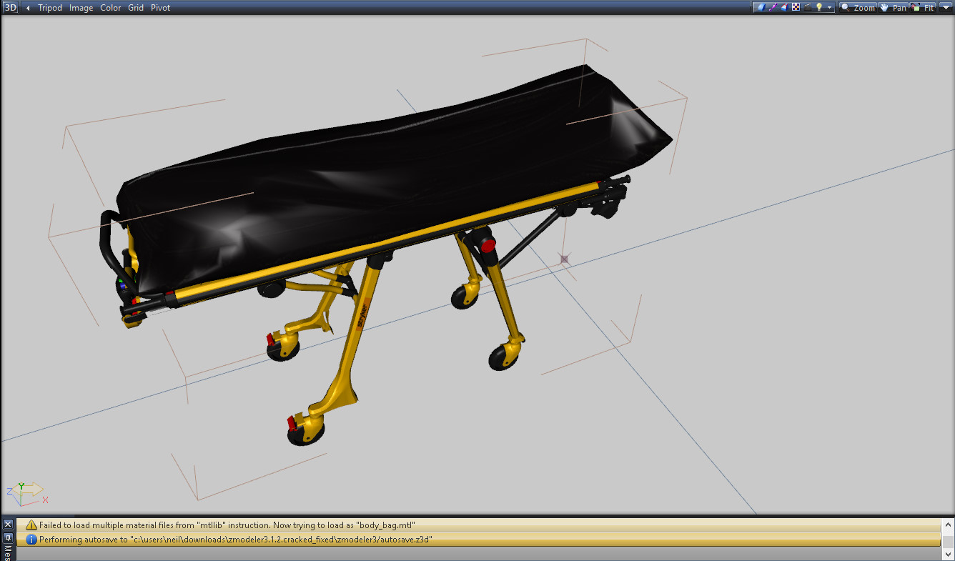Screen dimensions: 955x561
Task: Toggle the purple wireframe edge icon
Action: (x=773, y=7)
